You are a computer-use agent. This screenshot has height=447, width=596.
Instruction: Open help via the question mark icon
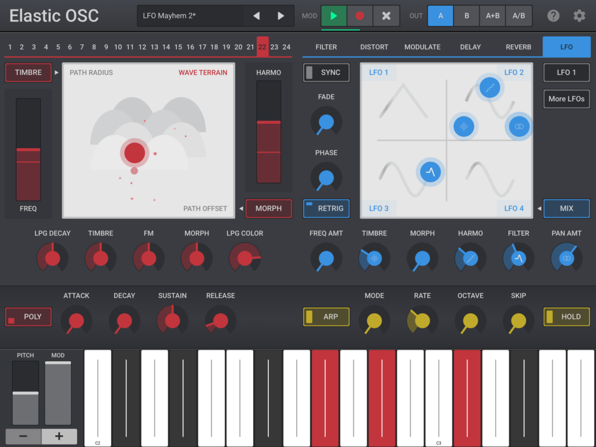(x=553, y=16)
